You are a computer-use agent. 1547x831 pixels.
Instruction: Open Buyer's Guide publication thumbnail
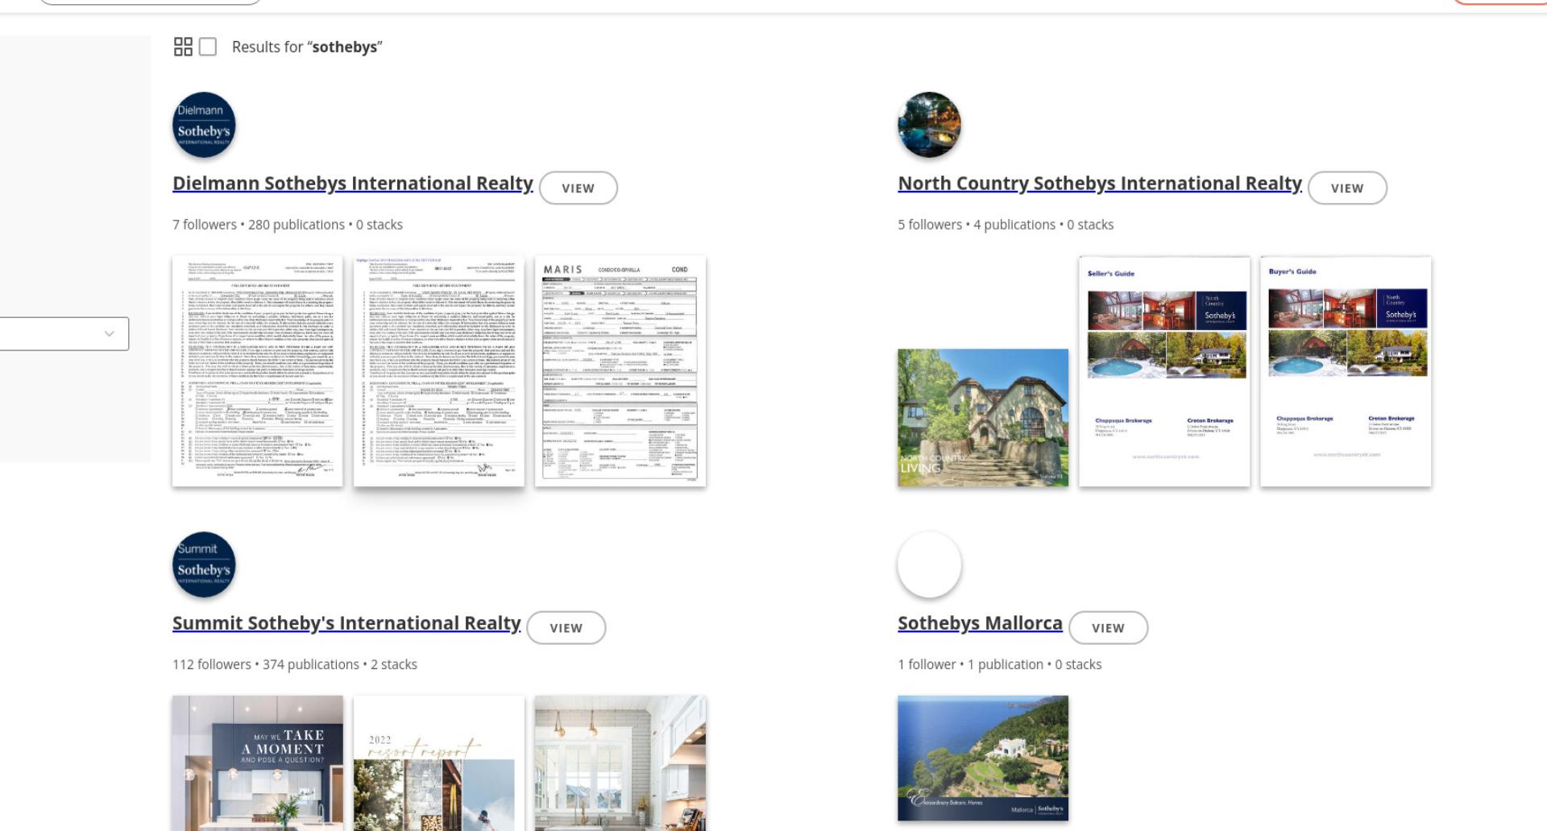point(1346,371)
